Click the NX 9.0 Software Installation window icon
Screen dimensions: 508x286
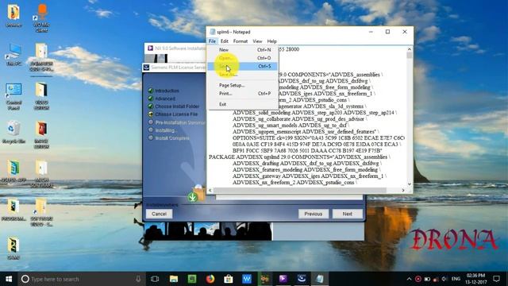coord(150,48)
